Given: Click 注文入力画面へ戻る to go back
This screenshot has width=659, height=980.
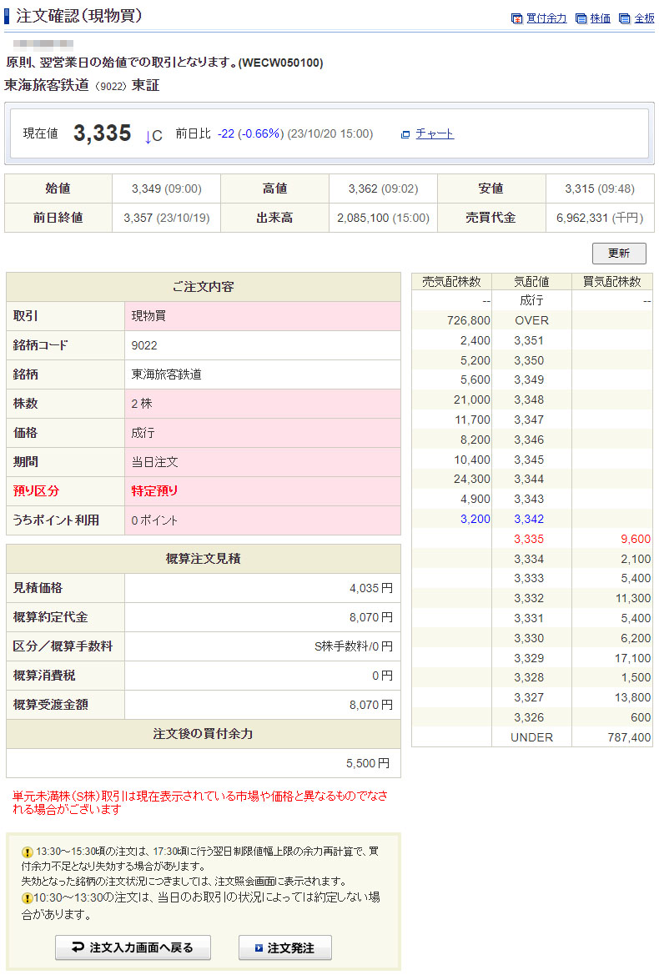Looking at the screenshot, I should click(x=133, y=947).
